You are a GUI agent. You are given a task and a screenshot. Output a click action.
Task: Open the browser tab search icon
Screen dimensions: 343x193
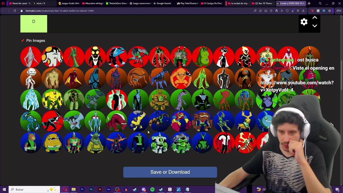[x=320, y=3]
